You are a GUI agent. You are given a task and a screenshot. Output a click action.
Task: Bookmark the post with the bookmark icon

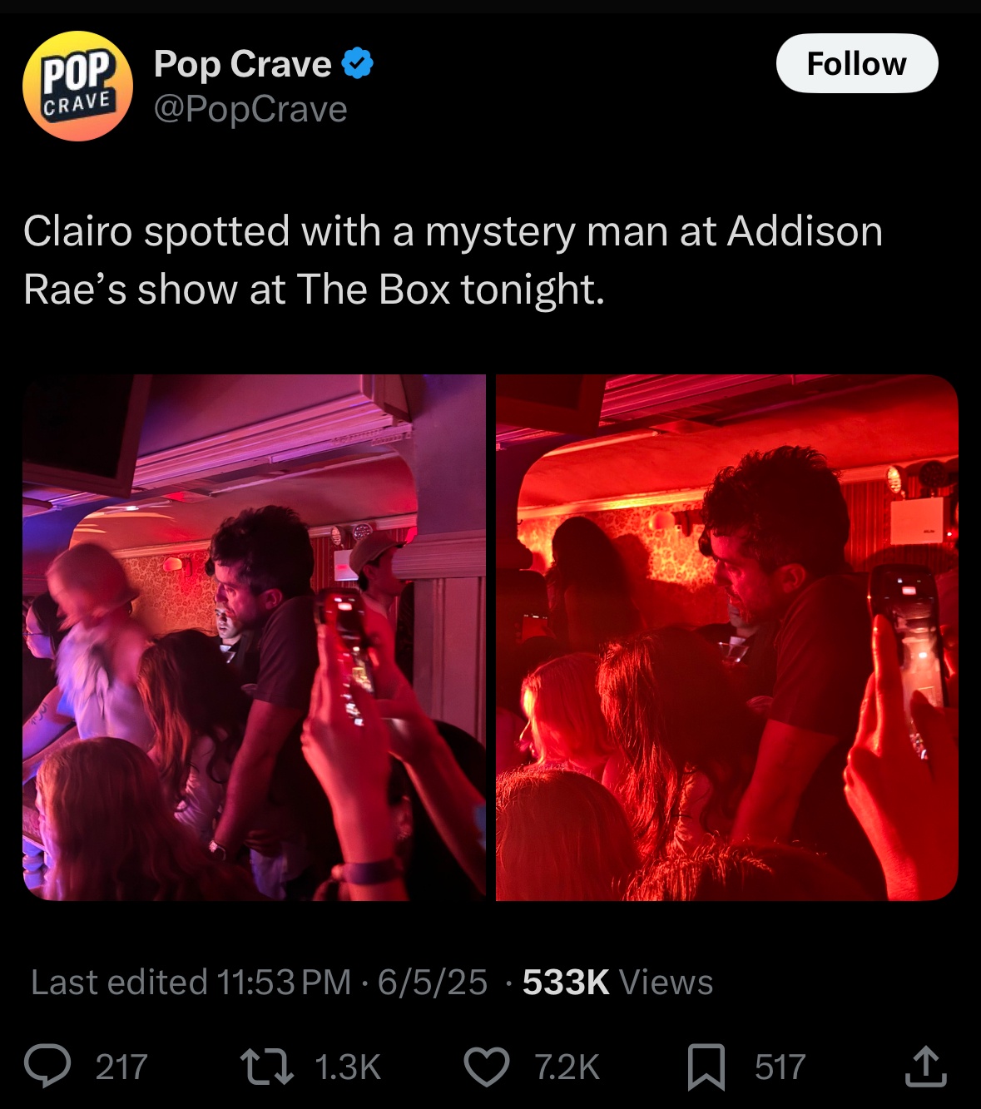tap(706, 1067)
